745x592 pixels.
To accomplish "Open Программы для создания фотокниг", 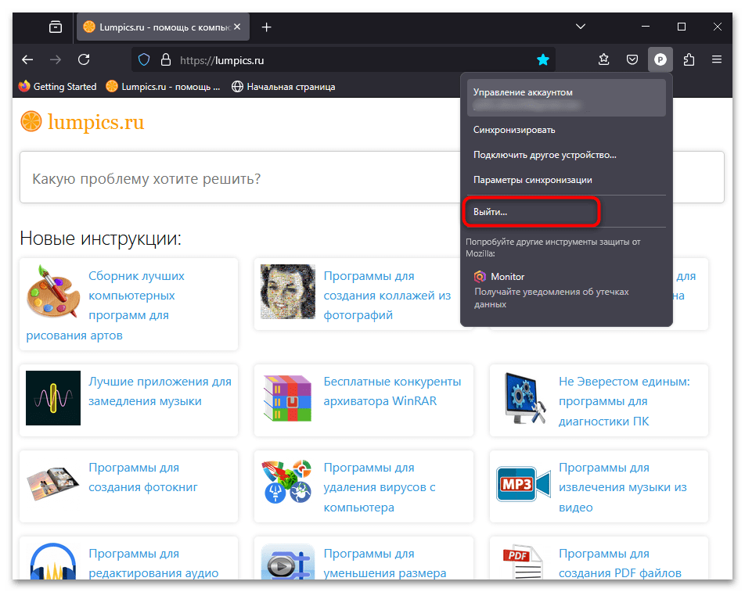I will (x=143, y=478).
